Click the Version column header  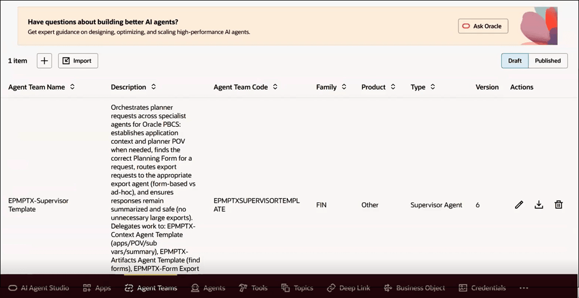[487, 87]
